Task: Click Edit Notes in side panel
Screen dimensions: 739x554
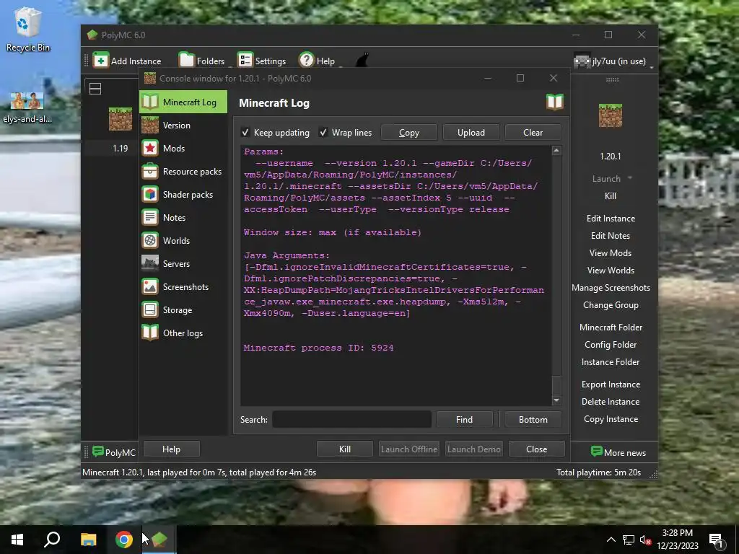Action: 611,236
